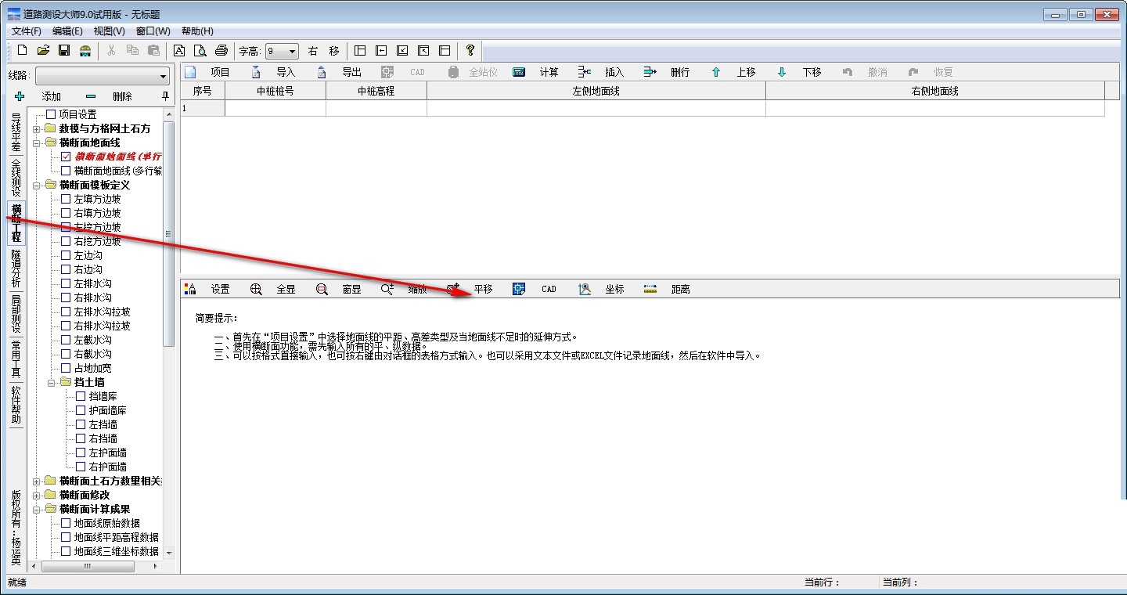The image size is (1127, 595).
Task: Open file using the folder icon
Action: [x=43, y=50]
